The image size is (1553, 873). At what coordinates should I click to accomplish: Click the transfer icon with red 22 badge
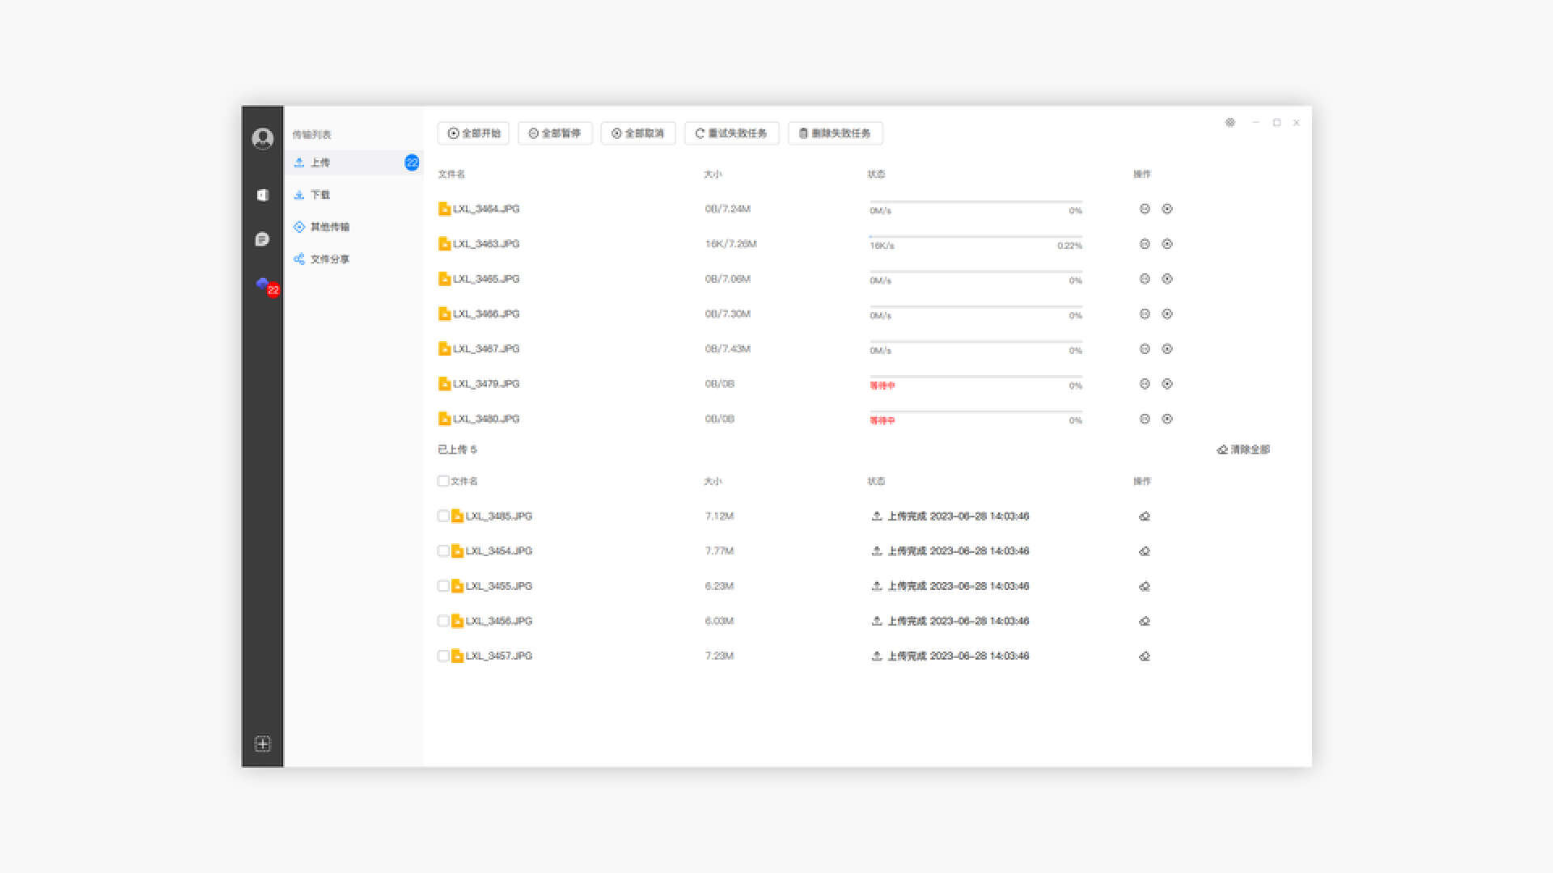(x=264, y=285)
